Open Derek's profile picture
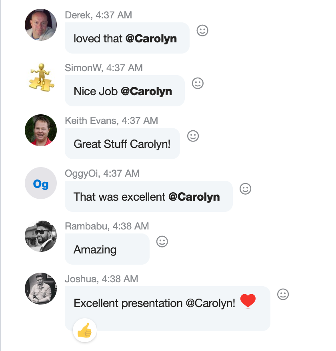Screen dimensions: 336x351 [41, 25]
